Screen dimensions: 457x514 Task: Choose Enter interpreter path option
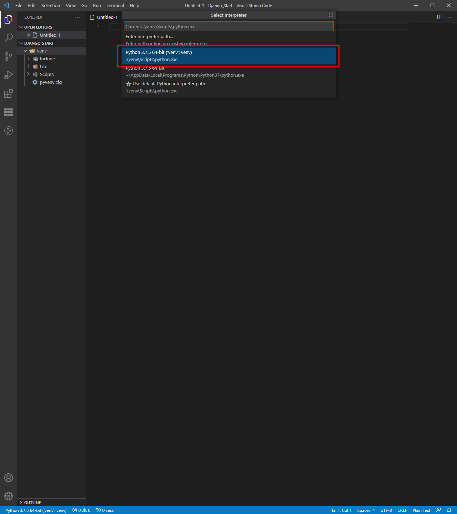coord(228,40)
